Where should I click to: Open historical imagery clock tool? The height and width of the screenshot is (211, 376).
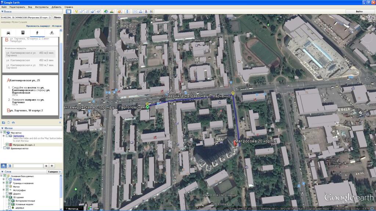pos(106,12)
